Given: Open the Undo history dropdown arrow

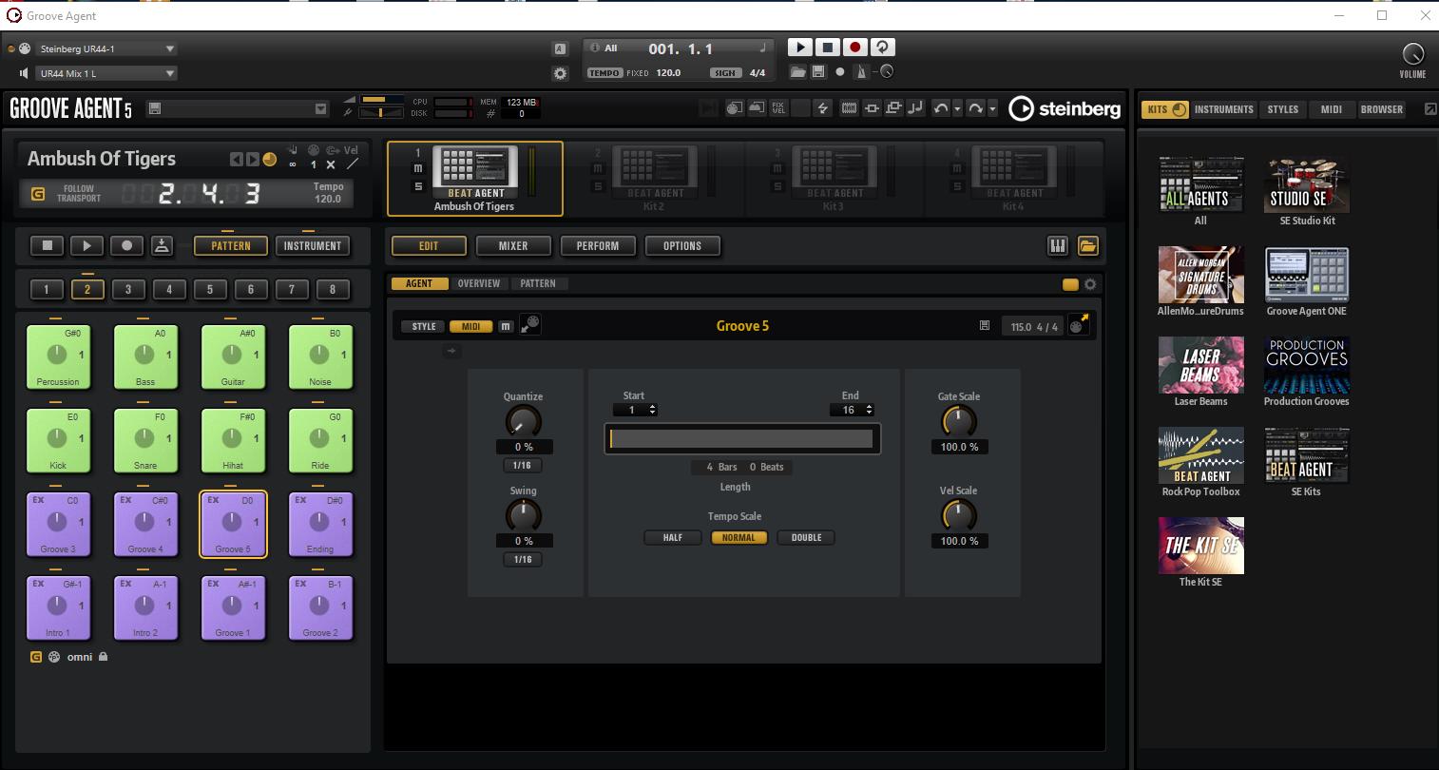Looking at the screenshot, I should (x=958, y=109).
